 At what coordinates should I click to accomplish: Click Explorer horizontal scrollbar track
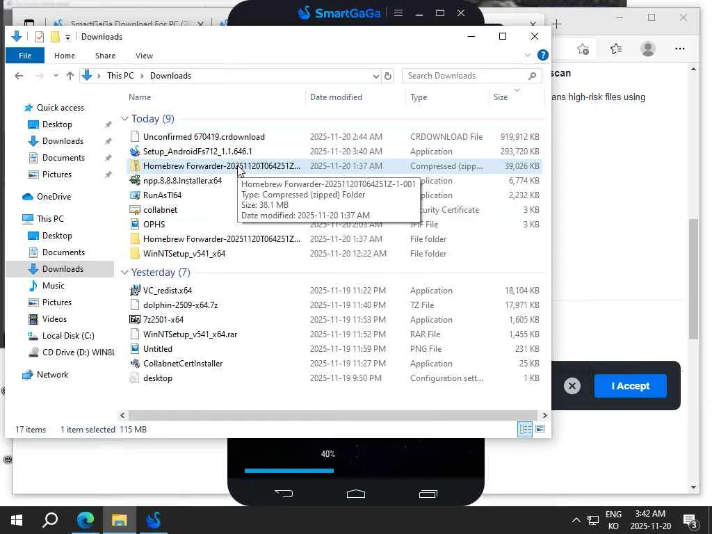point(332,415)
